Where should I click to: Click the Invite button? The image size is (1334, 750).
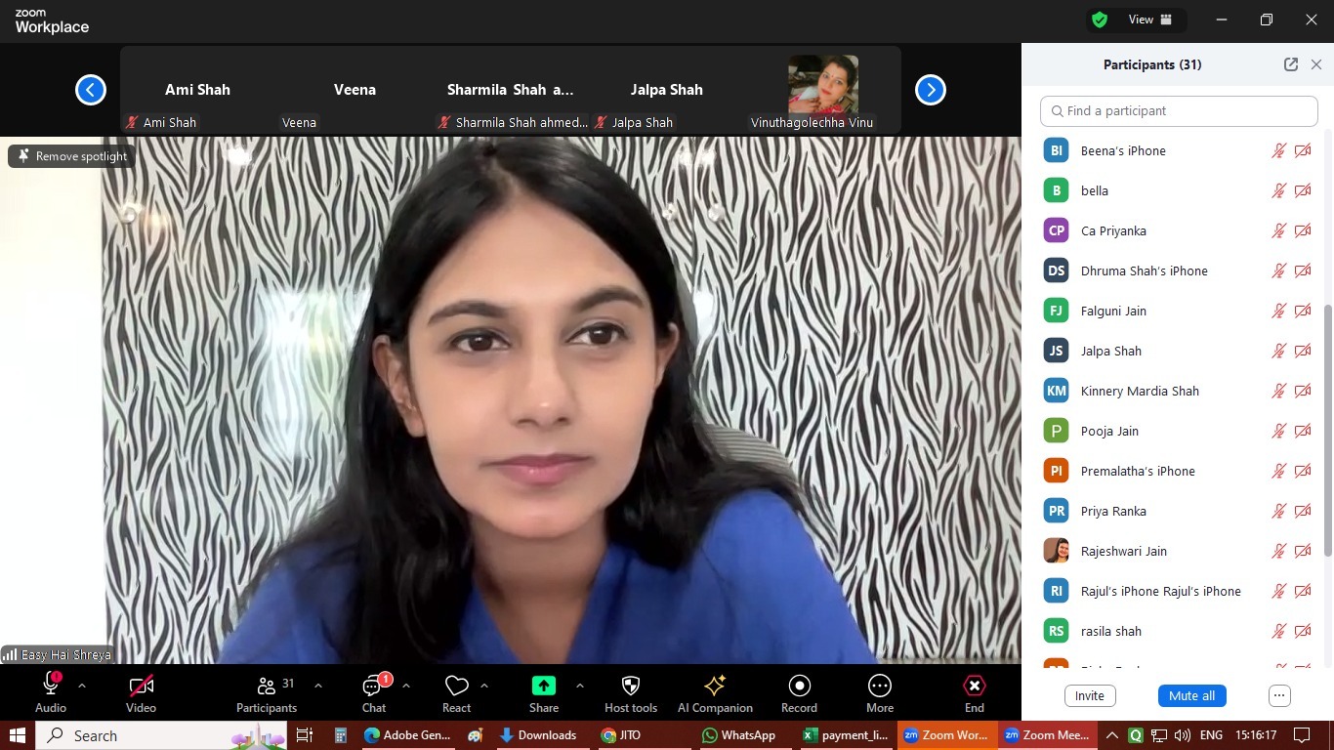coord(1090,696)
